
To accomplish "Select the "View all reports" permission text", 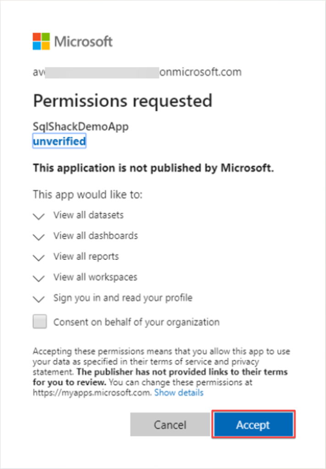I will point(86,256).
